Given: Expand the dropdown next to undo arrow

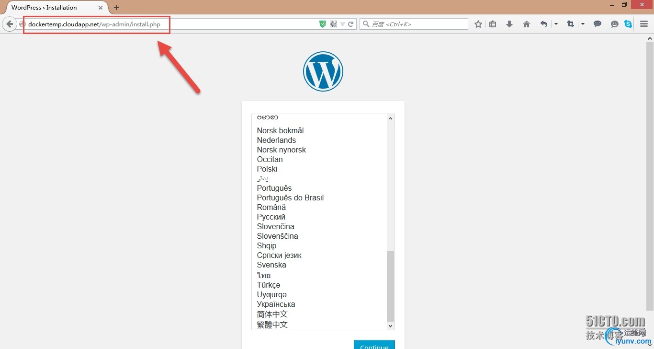Looking at the screenshot, I should 556,24.
